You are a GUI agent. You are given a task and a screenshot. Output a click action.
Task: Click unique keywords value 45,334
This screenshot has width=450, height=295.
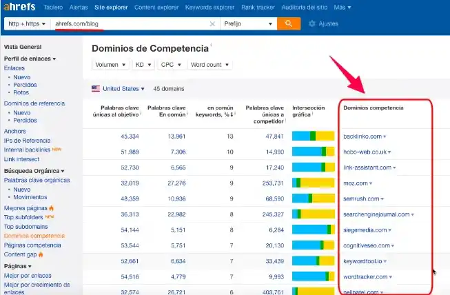[130, 136]
